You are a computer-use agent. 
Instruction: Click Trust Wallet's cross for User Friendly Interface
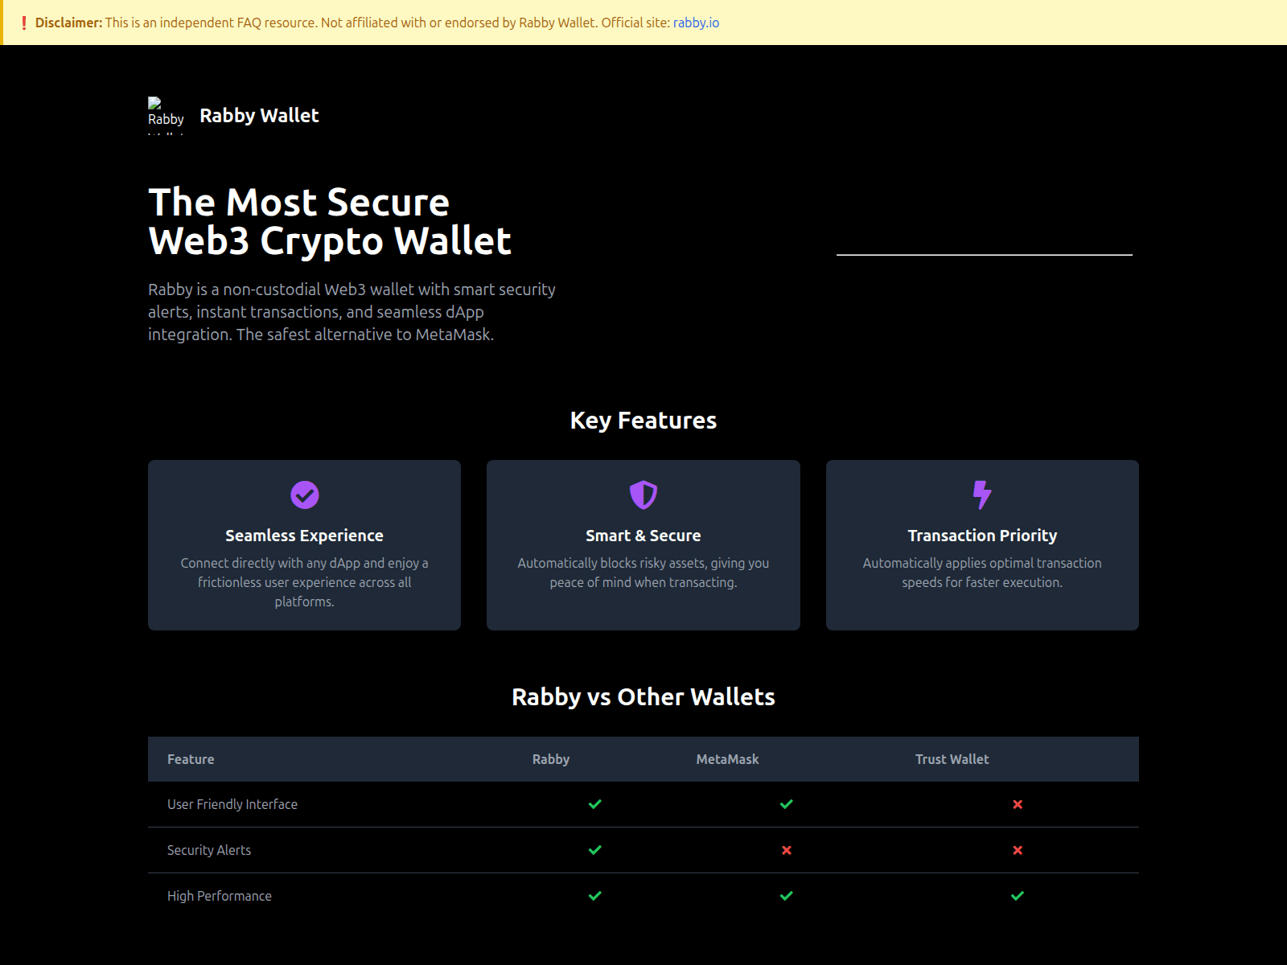point(1018,803)
